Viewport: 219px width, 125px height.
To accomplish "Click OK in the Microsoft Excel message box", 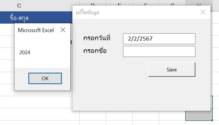I will (x=45, y=78).
